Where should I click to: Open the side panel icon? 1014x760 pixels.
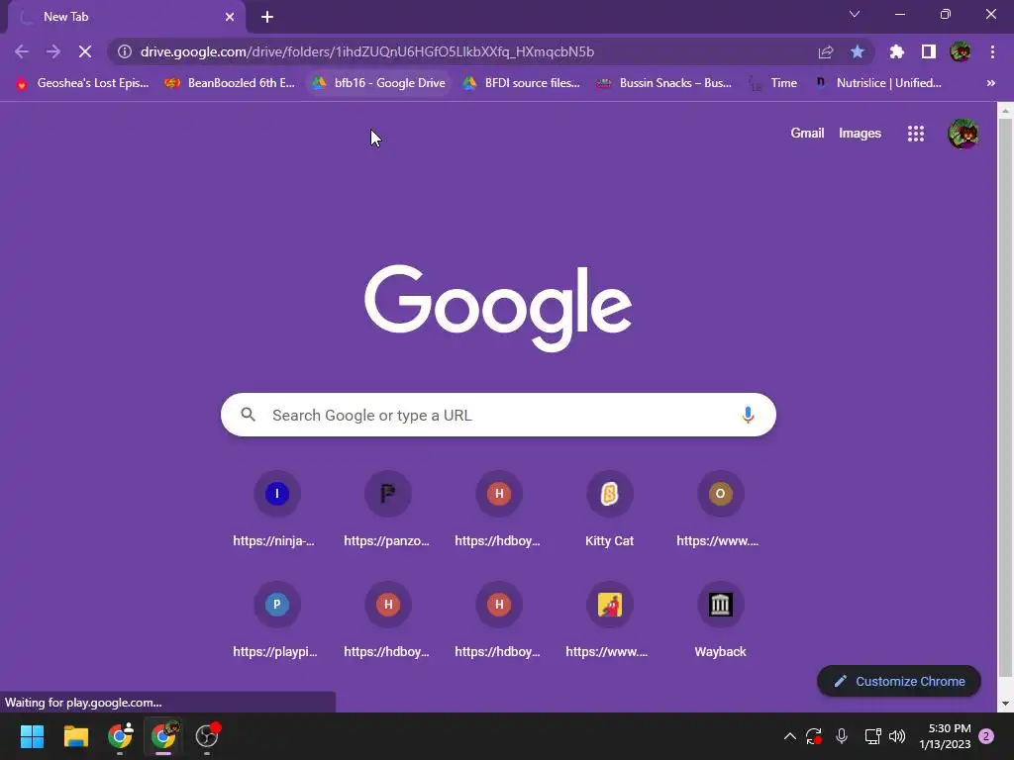[x=929, y=51]
